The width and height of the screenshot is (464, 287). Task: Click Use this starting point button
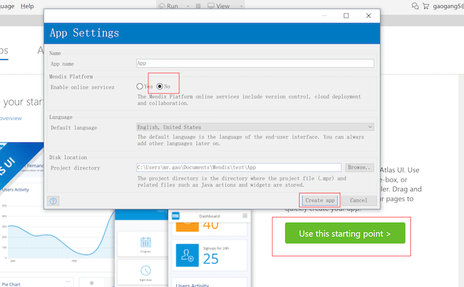pyautogui.click(x=345, y=233)
